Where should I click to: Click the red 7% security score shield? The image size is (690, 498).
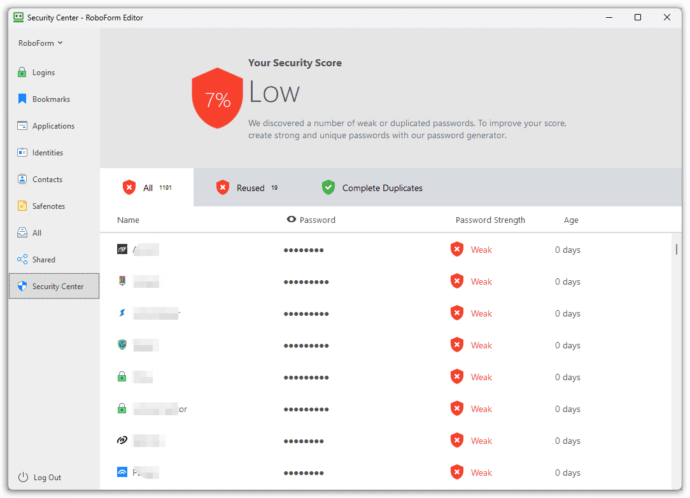pos(218,98)
